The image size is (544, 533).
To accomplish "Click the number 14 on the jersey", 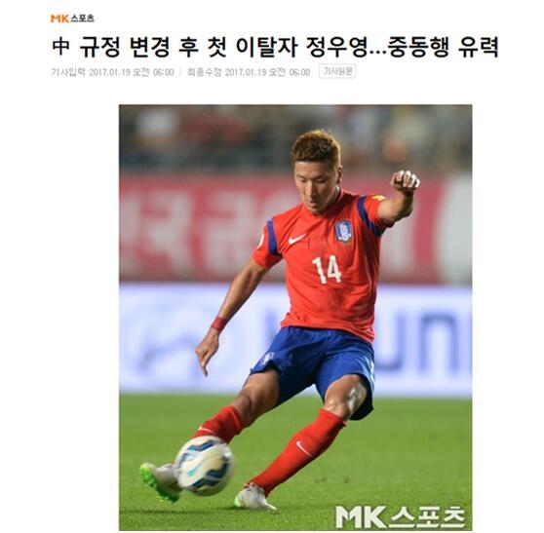I will pyautogui.click(x=328, y=269).
